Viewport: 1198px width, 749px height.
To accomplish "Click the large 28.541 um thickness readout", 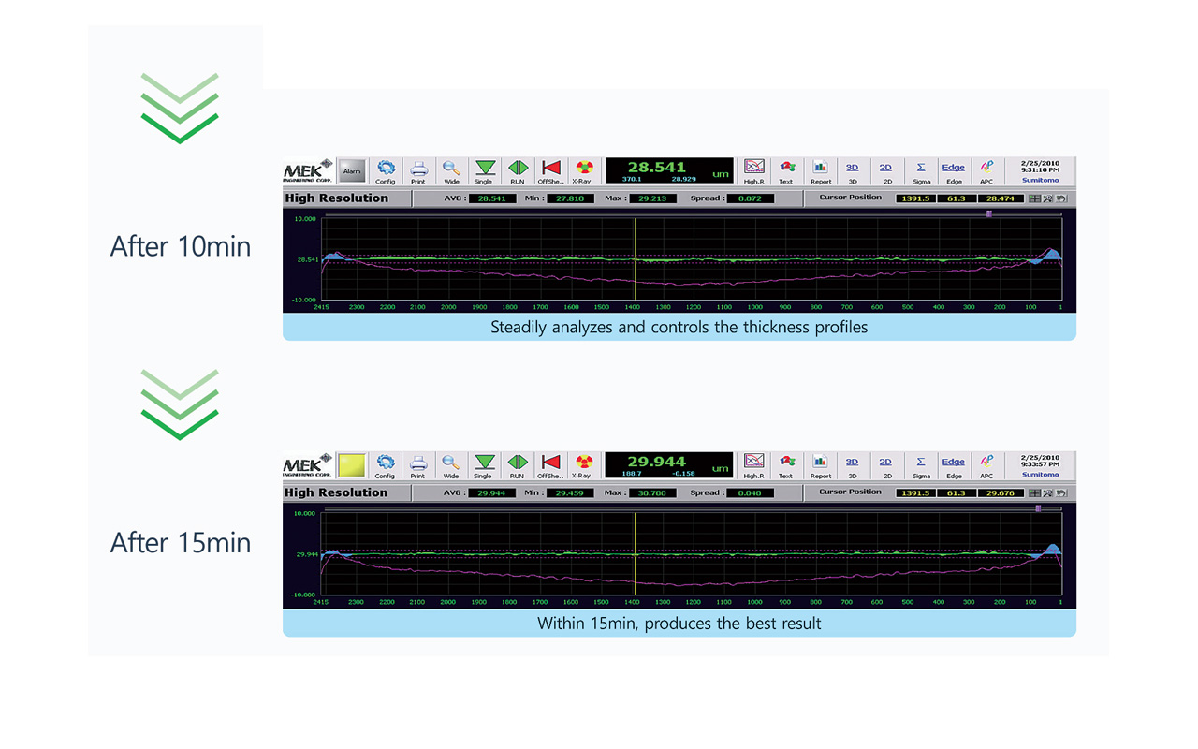I will [x=669, y=170].
